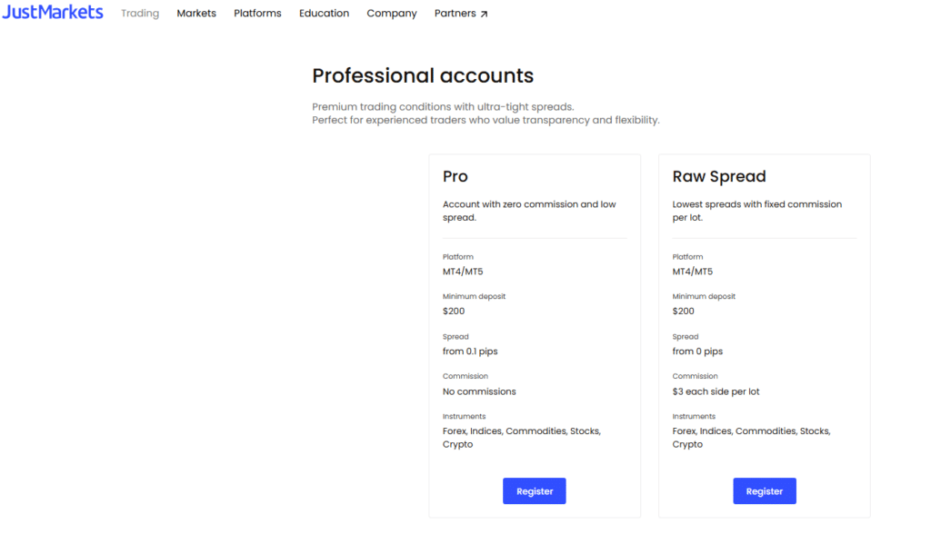Click the Commission label in Raw Spread card

pyautogui.click(x=696, y=376)
